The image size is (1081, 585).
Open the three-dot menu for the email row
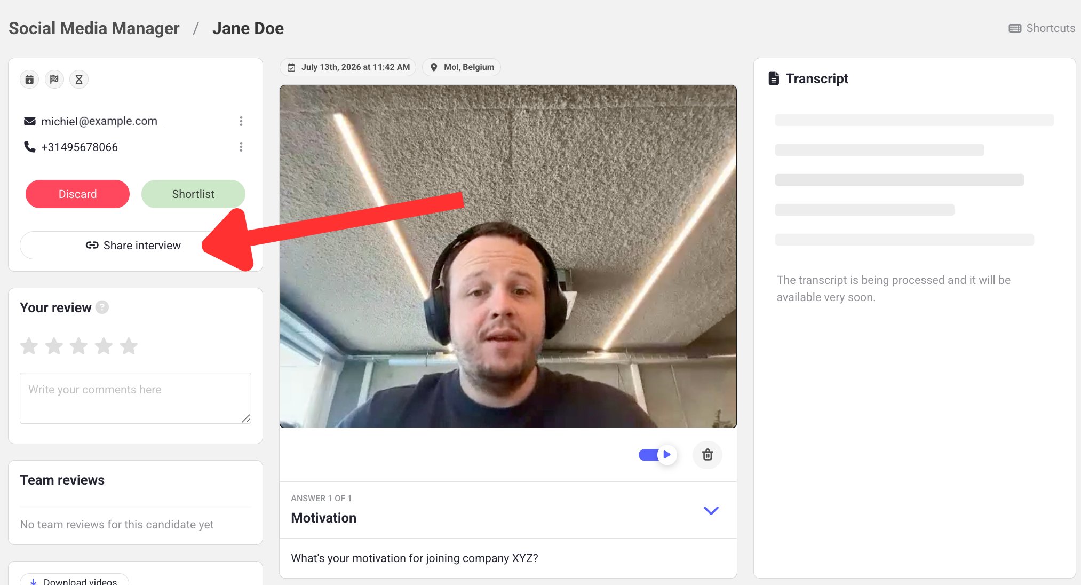241,121
